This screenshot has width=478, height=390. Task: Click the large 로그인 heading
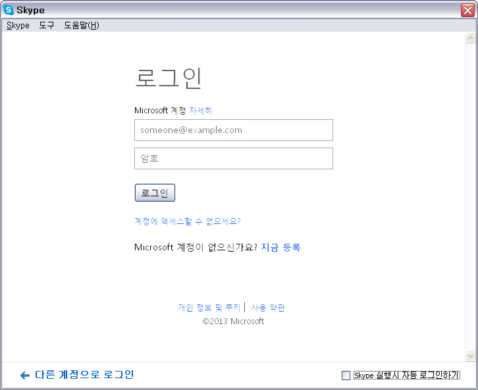[x=168, y=78]
